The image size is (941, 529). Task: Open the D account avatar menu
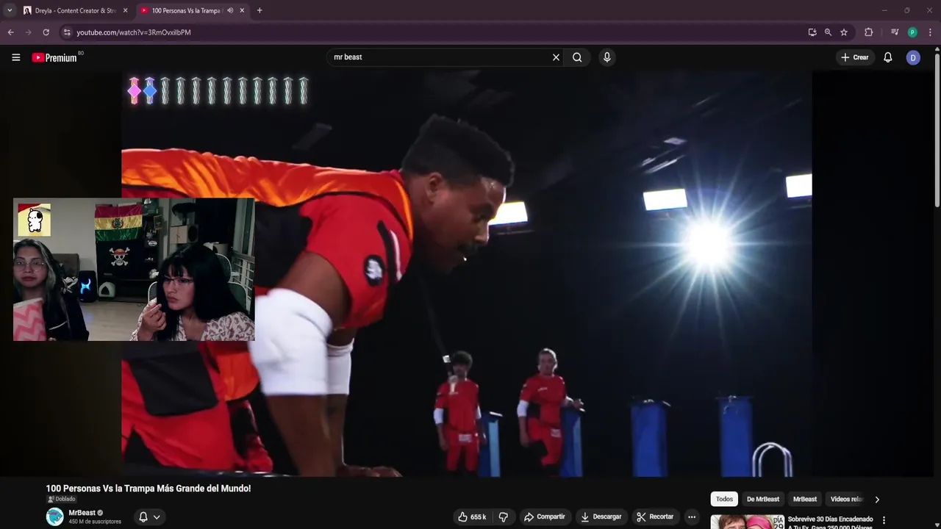(913, 57)
